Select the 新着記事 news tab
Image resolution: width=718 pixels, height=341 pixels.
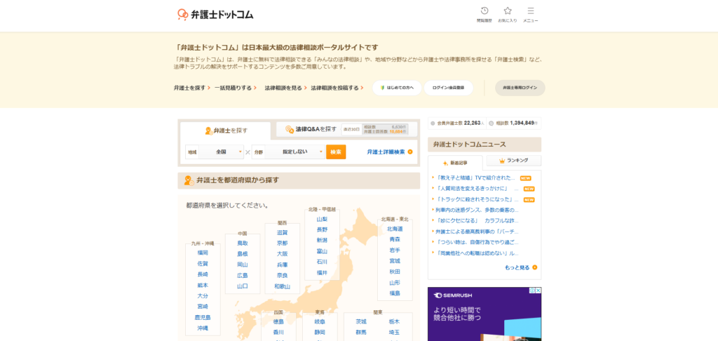pyautogui.click(x=454, y=162)
